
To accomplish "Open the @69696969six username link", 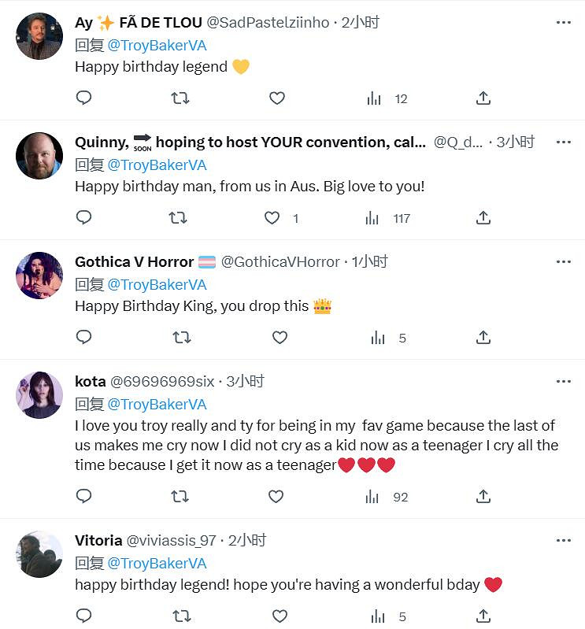I will click(x=162, y=382).
